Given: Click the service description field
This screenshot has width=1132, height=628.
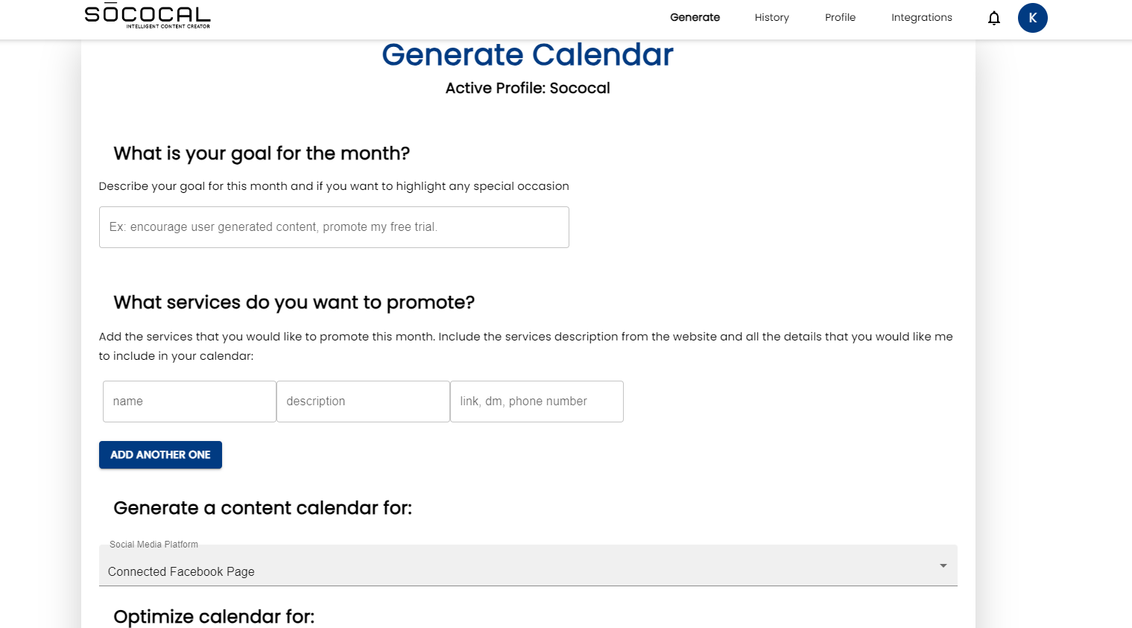Looking at the screenshot, I should tap(363, 402).
